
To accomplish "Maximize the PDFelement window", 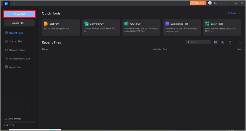I will (236, 3).
